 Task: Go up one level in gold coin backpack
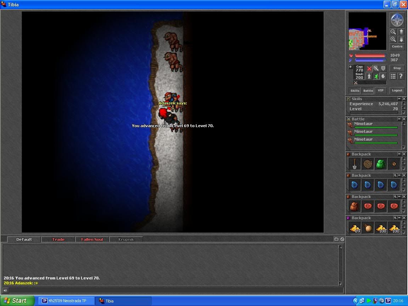pos(395,218)
